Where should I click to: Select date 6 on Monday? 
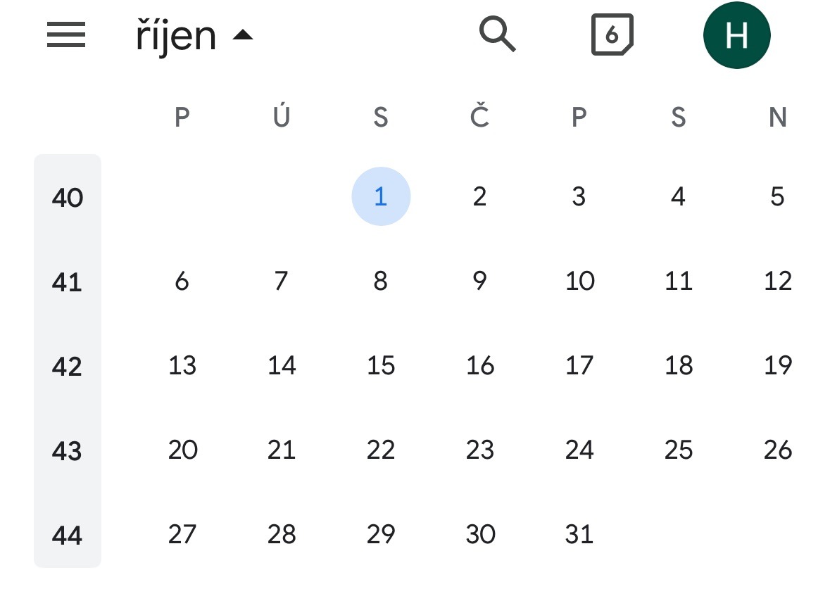click(x=182, y=281)
